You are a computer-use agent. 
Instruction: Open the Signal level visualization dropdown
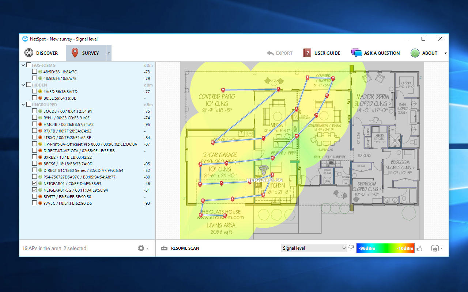coord(314,248)
